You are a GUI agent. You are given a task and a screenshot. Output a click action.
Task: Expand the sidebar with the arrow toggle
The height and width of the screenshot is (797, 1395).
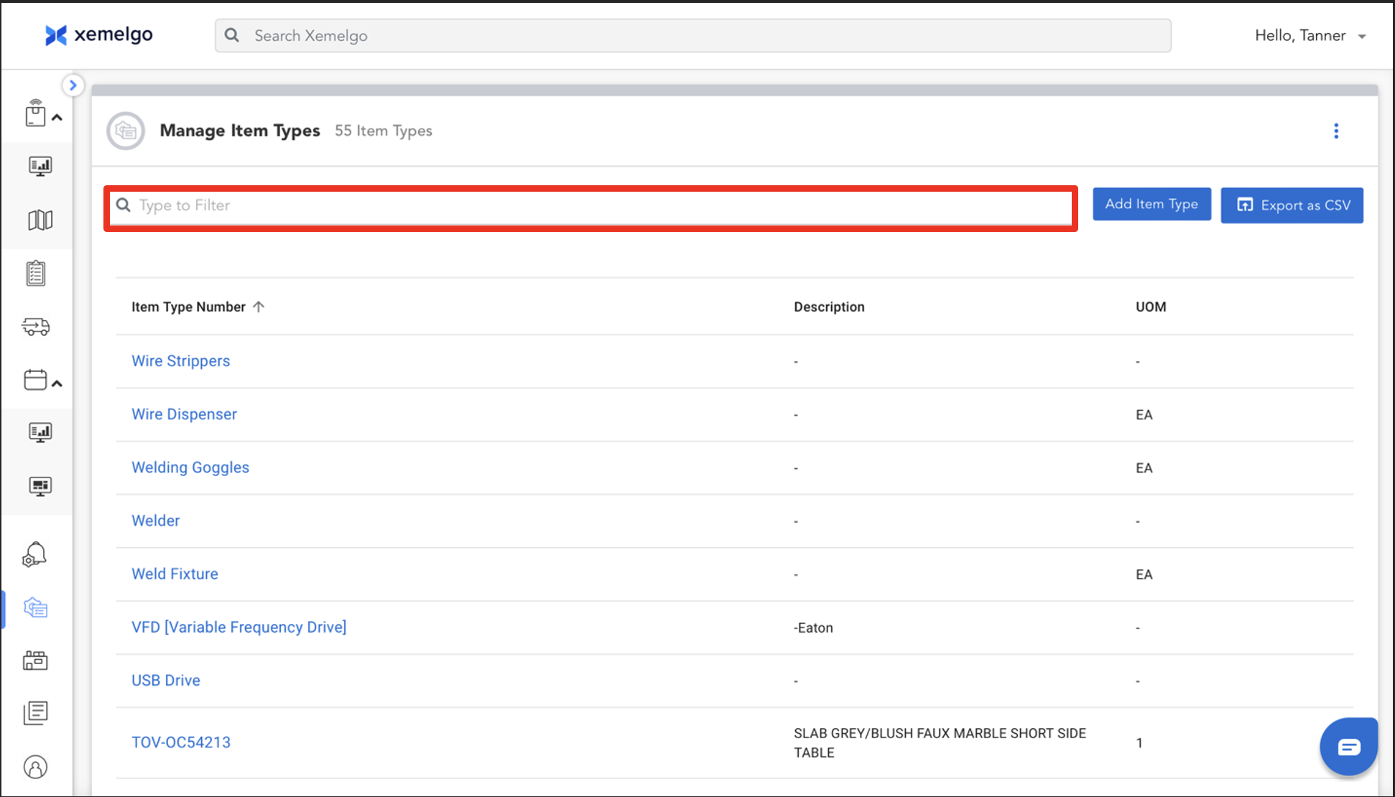73,85
